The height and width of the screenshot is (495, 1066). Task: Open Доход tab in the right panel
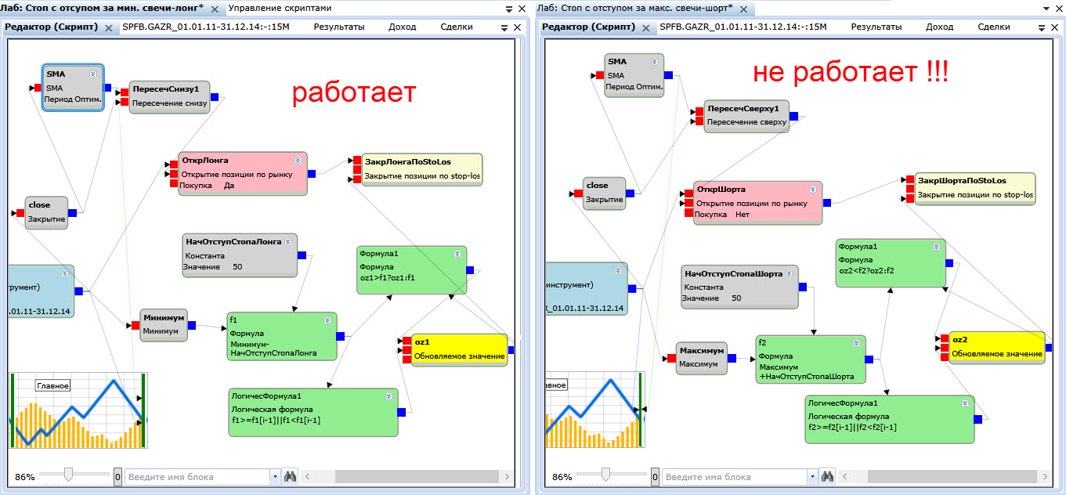[x=939, y=27]
